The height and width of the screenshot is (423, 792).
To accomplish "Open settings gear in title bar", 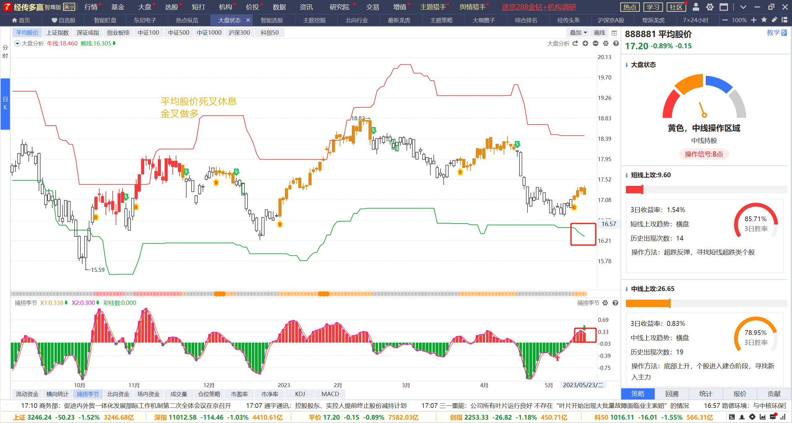I will (710, 7).
